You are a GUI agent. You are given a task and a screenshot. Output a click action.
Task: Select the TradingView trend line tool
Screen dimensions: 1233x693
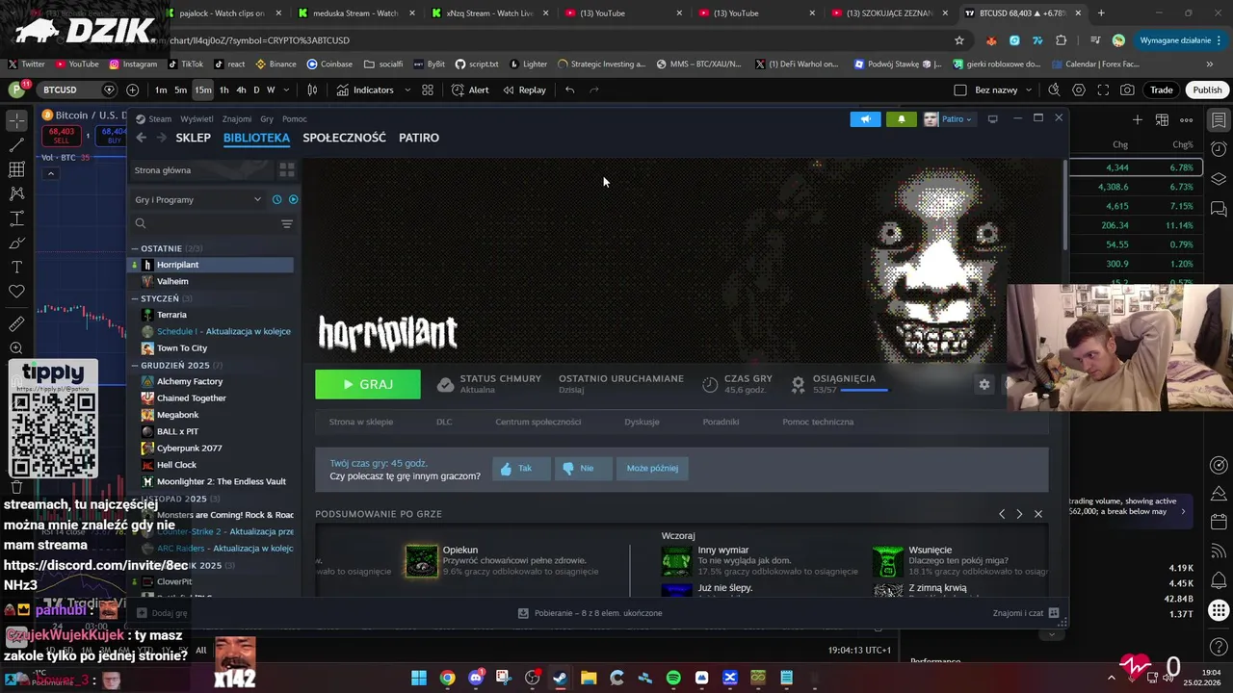[x=16, y=145]
